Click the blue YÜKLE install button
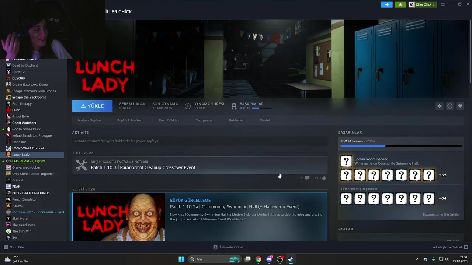472x265 pixels. [93, 106]
